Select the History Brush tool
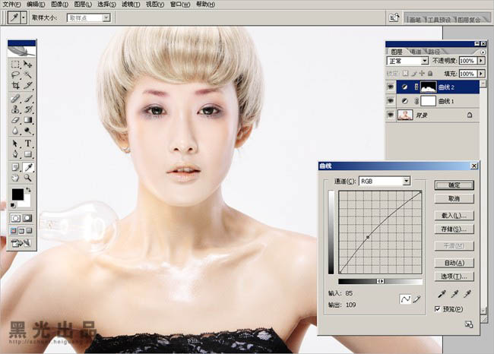 click(27, 109)
